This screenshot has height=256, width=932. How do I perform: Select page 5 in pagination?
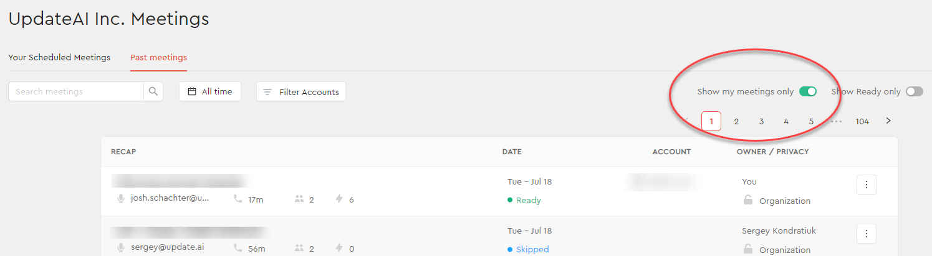click(811, 121)
